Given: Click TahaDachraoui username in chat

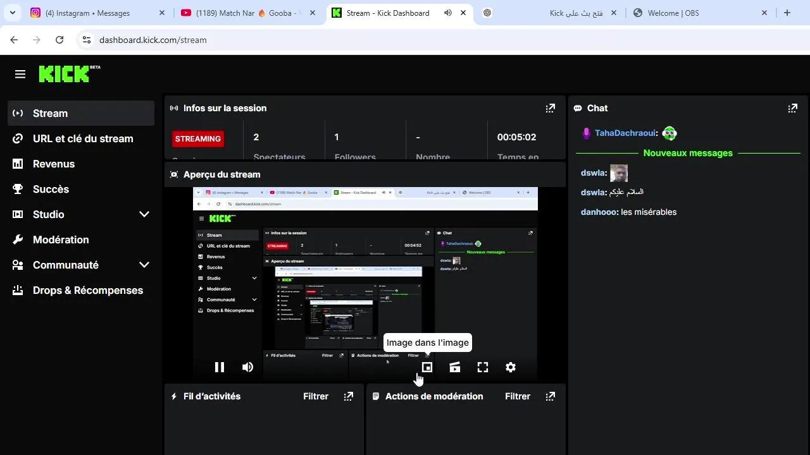Looking at the screenshot, I should click(x=626, y=133).
